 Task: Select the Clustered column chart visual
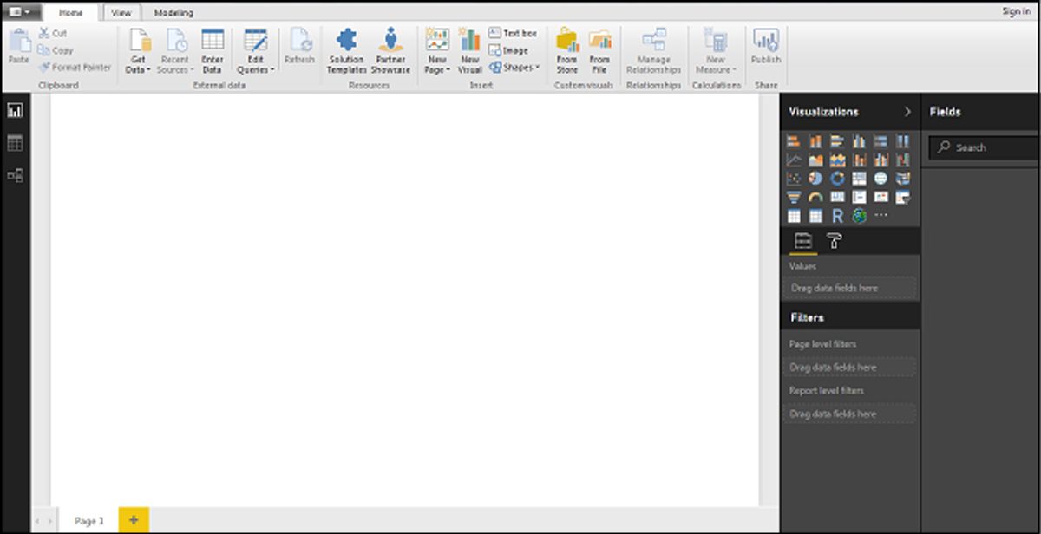(x=859, y=141)
